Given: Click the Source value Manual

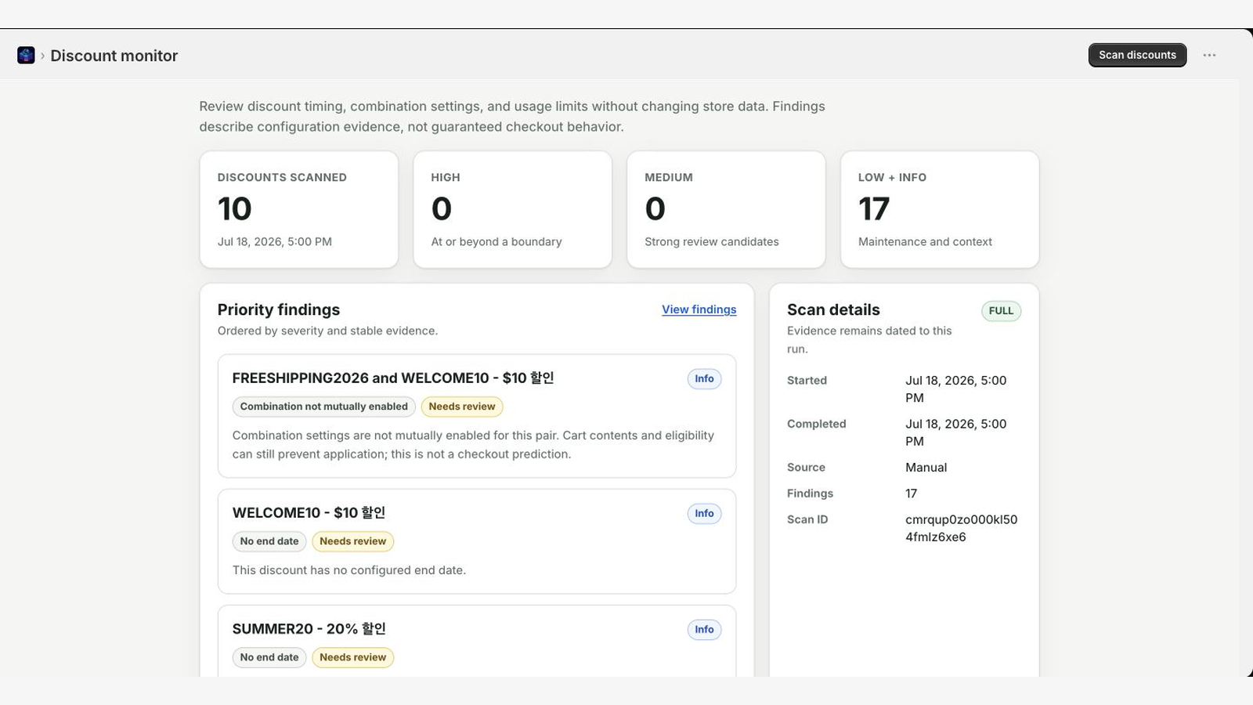Looking at the screenshot, I should (x=926, y=468).
